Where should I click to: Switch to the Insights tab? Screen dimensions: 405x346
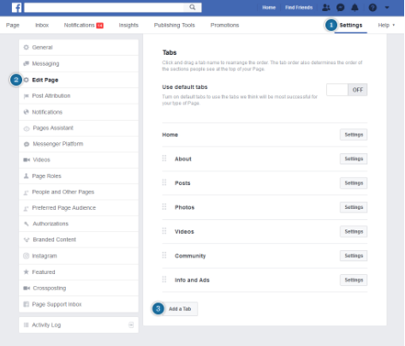(x=128, y=25)
